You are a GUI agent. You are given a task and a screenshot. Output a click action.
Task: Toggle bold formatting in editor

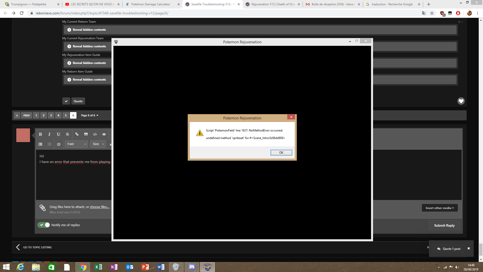click(x=40, y=134)
